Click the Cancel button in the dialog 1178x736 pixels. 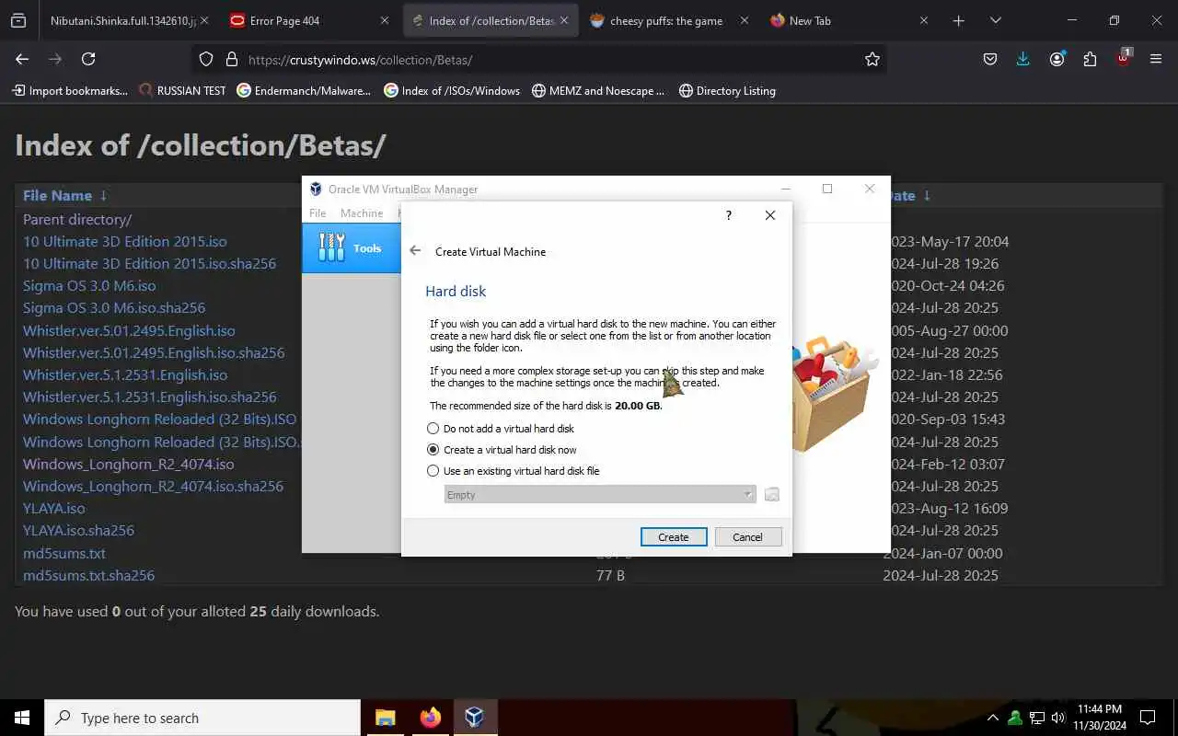[x=747, y=536]
